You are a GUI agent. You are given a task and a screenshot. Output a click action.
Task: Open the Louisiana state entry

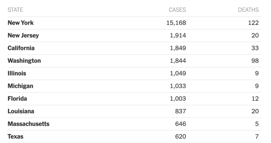pos(21,111)
